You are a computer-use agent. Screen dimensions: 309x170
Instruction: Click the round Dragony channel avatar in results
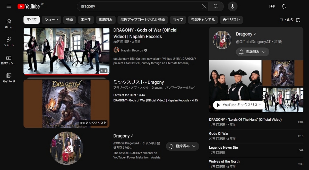66,148
